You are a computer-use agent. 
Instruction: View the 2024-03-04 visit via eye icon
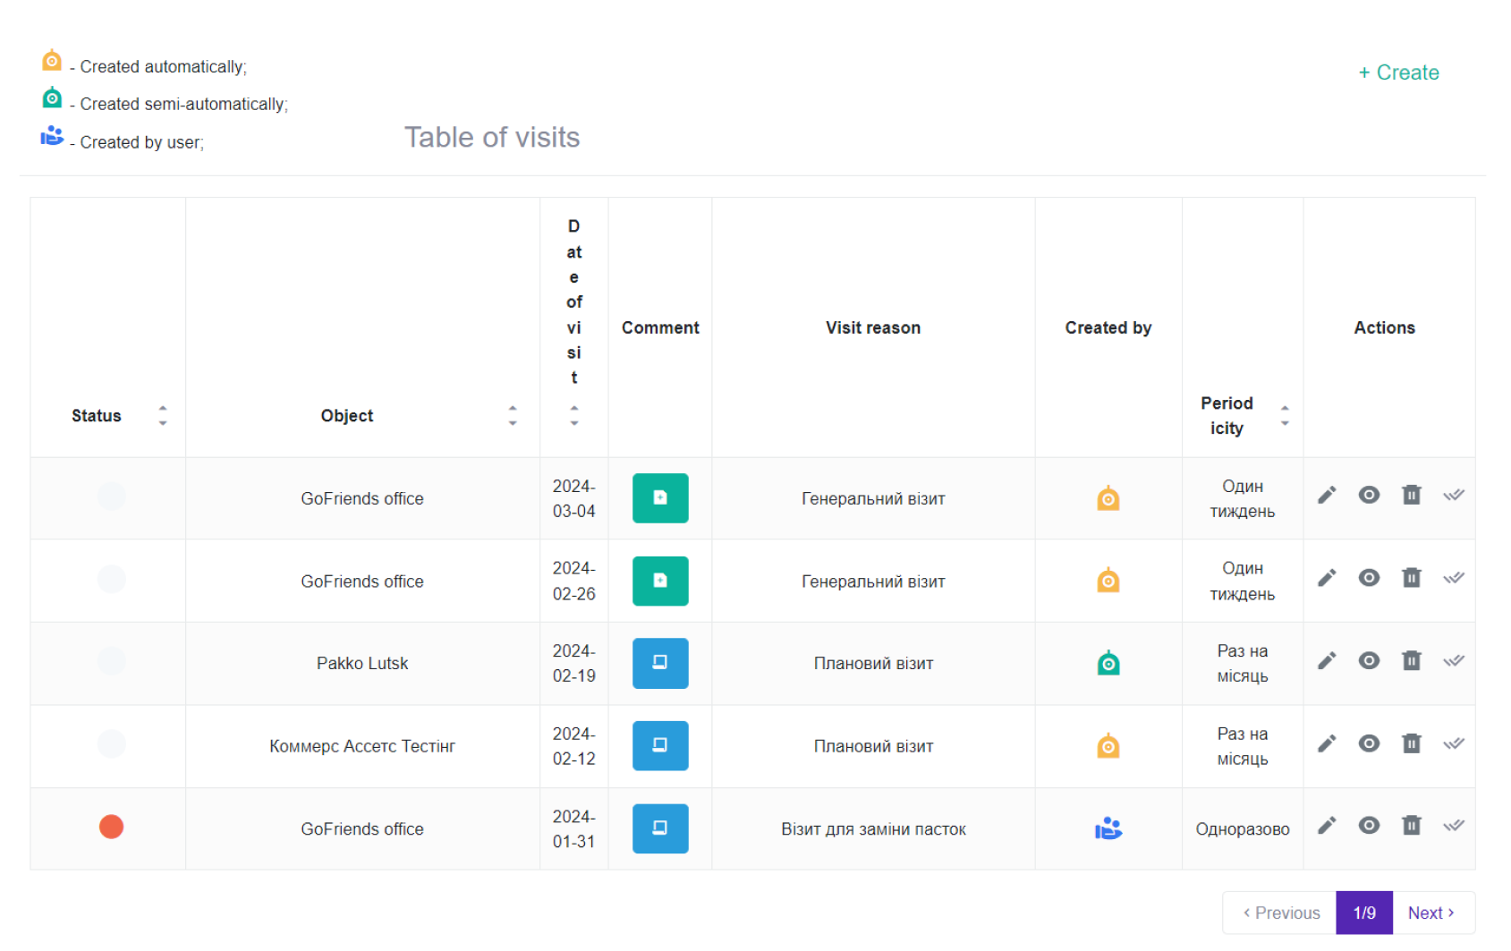[x=1369, y=495]
